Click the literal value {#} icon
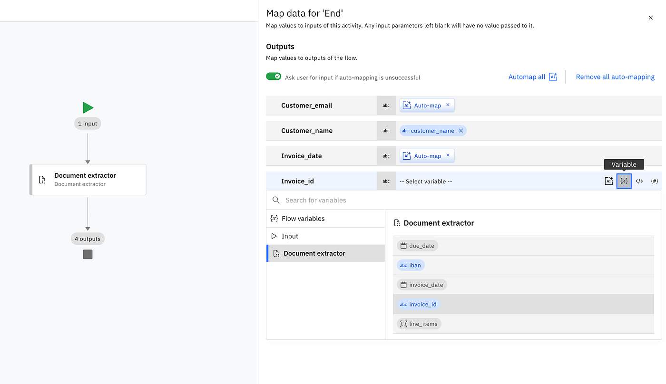The width and height of the screenshot is (666, 384). coord(655,181)
